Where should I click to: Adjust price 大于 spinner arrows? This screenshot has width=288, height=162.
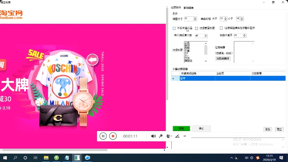[x=226, y=19]
